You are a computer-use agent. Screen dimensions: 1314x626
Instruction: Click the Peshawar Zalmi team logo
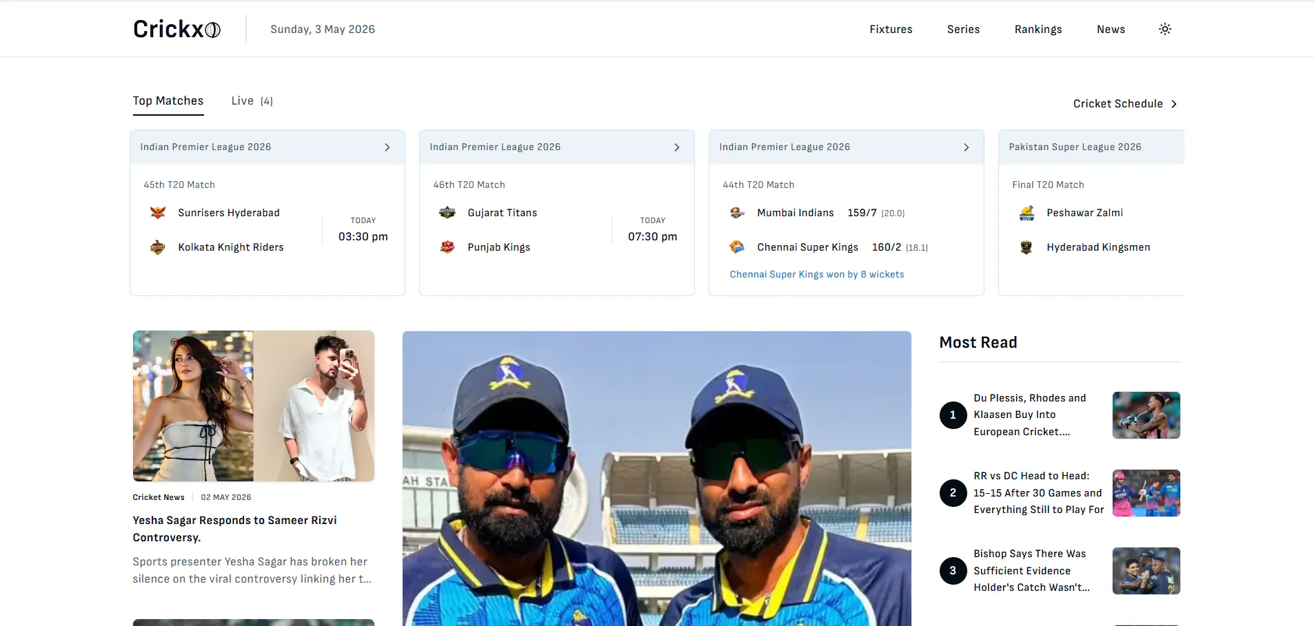click(x=1027, y=213)
